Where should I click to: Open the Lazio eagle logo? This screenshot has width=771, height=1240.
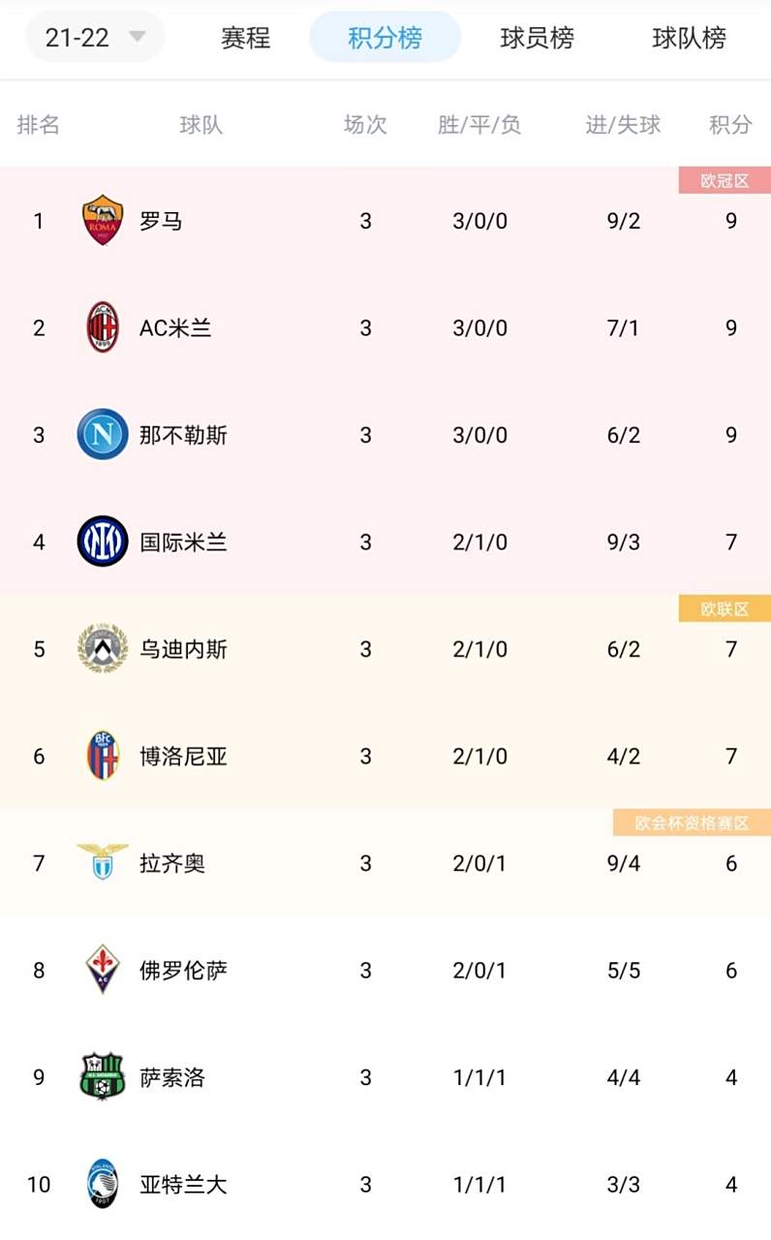tap(103, 862)
